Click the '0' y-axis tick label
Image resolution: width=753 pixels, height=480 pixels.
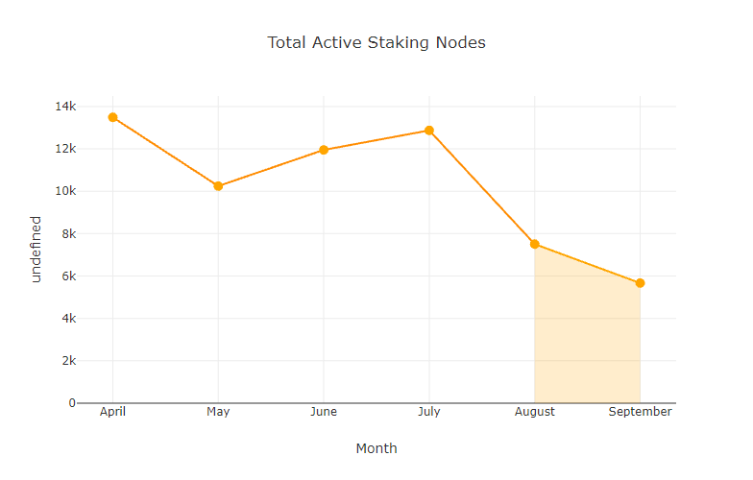click(x=72, y=403)
